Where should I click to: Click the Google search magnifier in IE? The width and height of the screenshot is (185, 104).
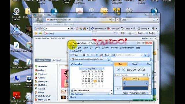[154, 20]
